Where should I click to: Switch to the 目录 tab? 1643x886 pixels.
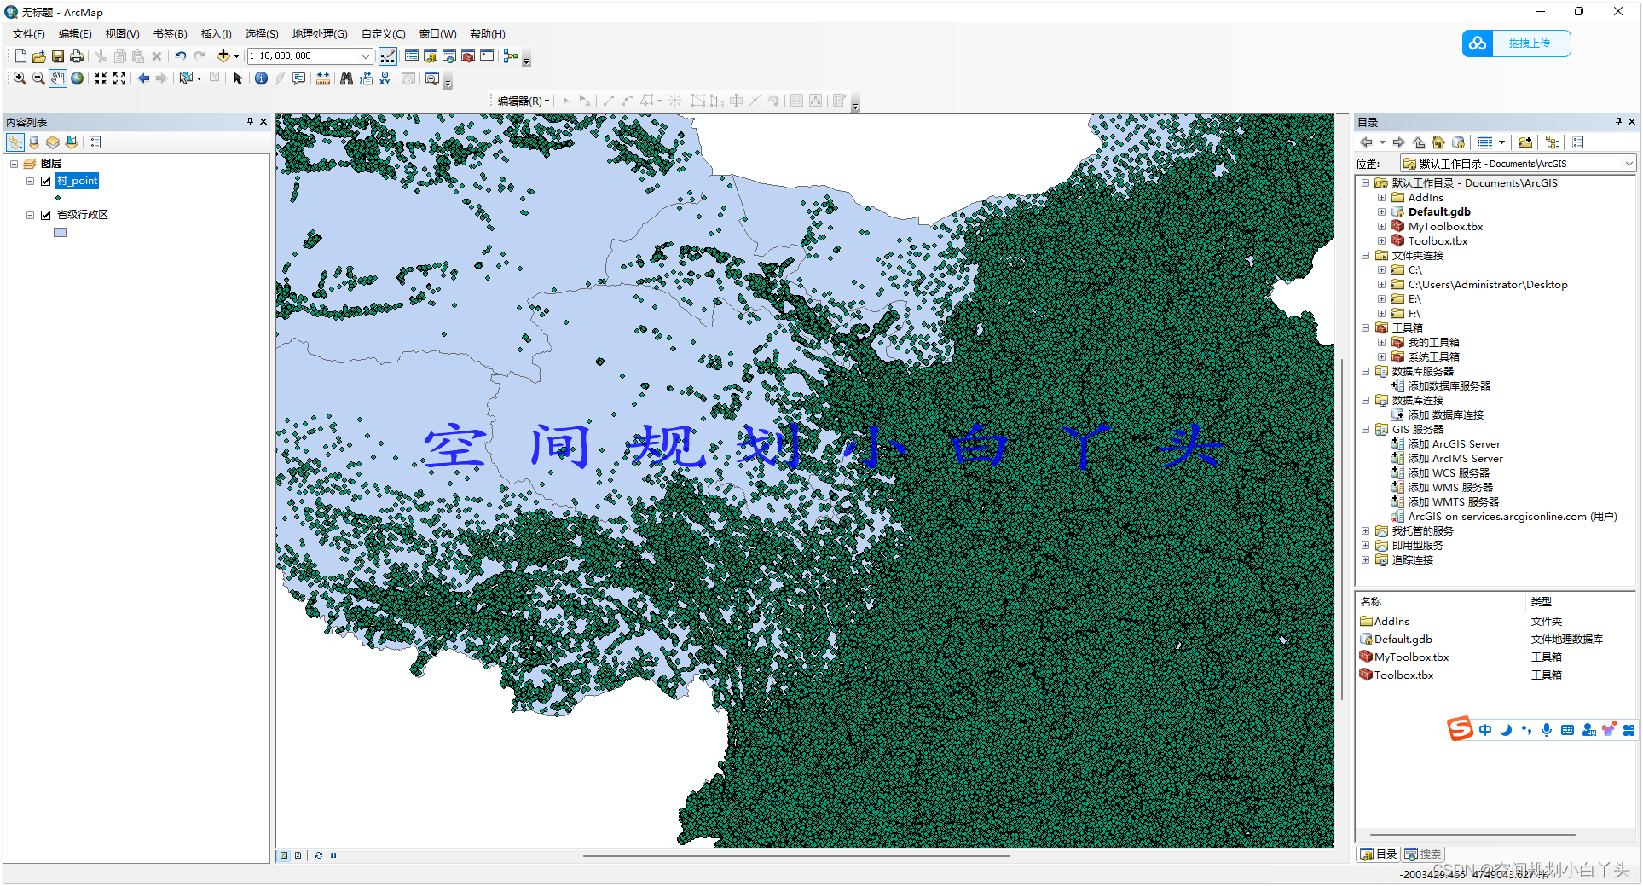(1379, 854)
